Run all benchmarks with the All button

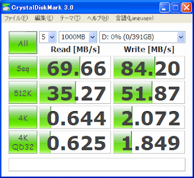[x=23, y=43]
